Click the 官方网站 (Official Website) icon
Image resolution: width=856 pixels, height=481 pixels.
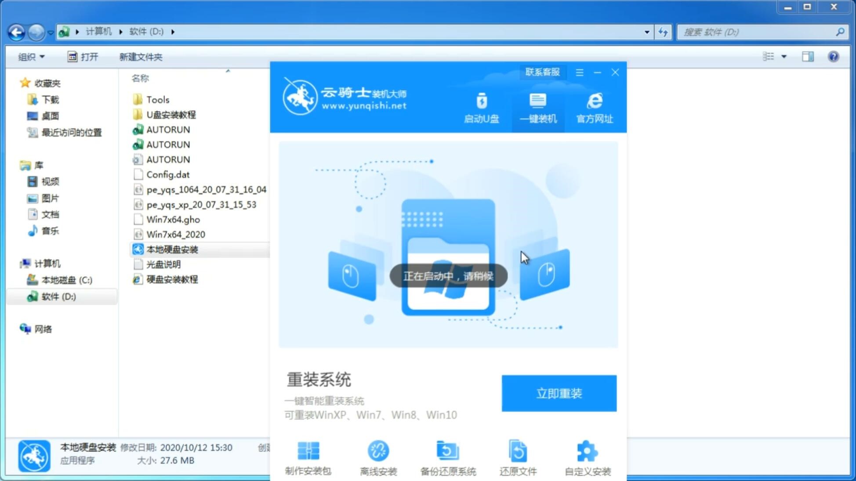[x=594, y=107]
